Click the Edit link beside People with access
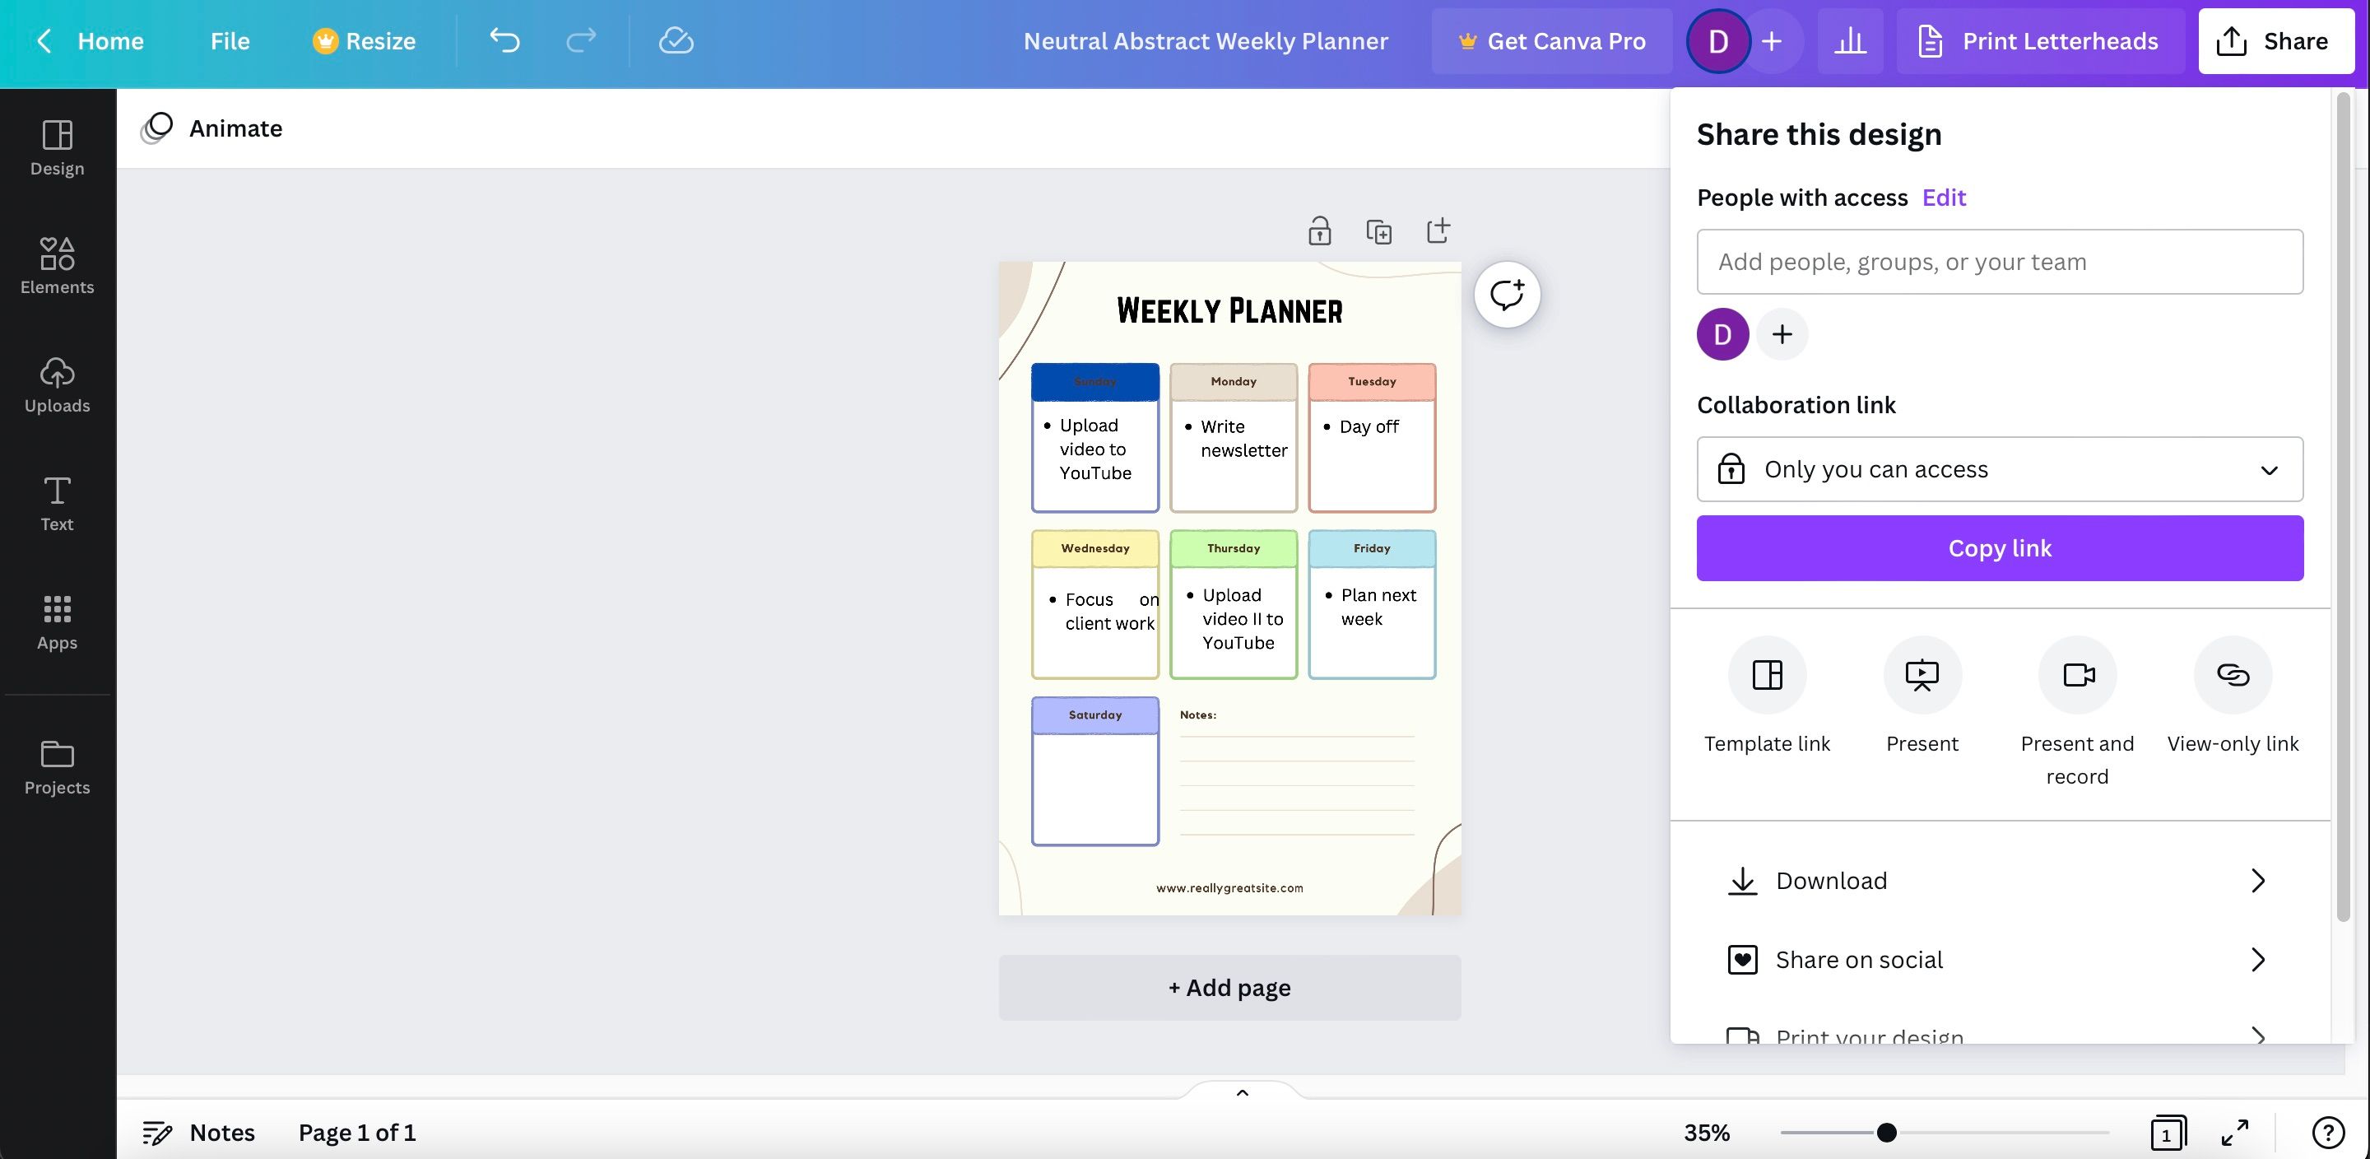Image resolution: width=2370 pixels, height=1159 pixels. click(x=1943, y=198)
